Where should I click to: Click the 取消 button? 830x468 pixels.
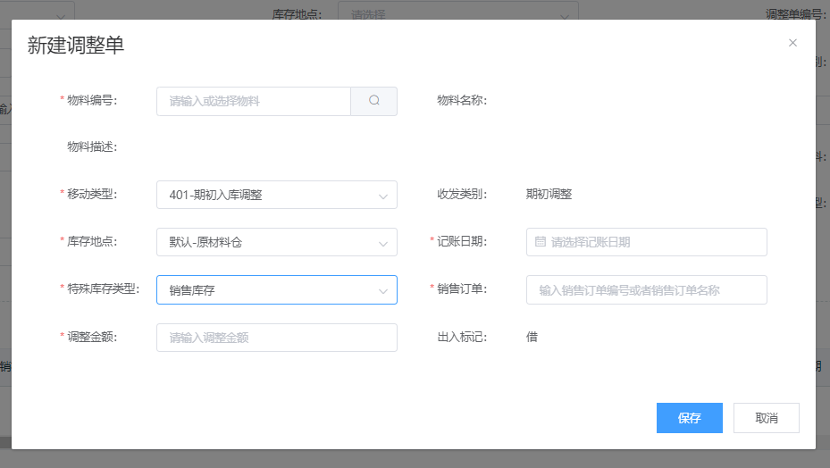point(766,418)
